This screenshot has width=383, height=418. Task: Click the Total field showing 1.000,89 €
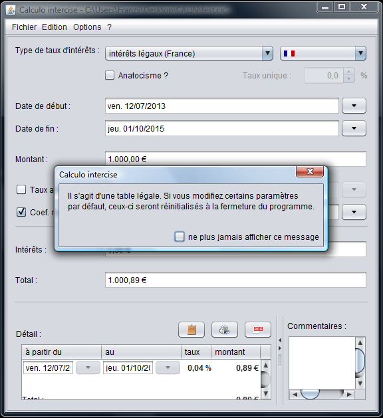235,280
